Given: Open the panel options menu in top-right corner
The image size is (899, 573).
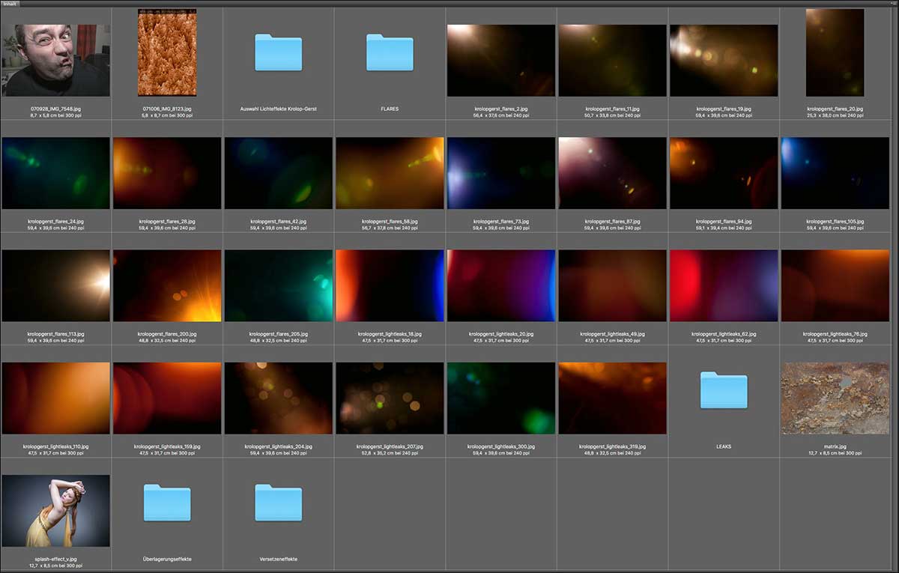Looking at the screenshot, I should pyautogui.click(x=893, y=4).
